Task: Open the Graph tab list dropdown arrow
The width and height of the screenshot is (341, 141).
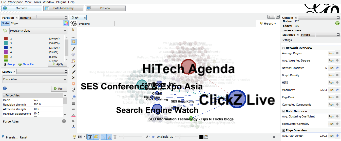Action: tap(278, 17)
